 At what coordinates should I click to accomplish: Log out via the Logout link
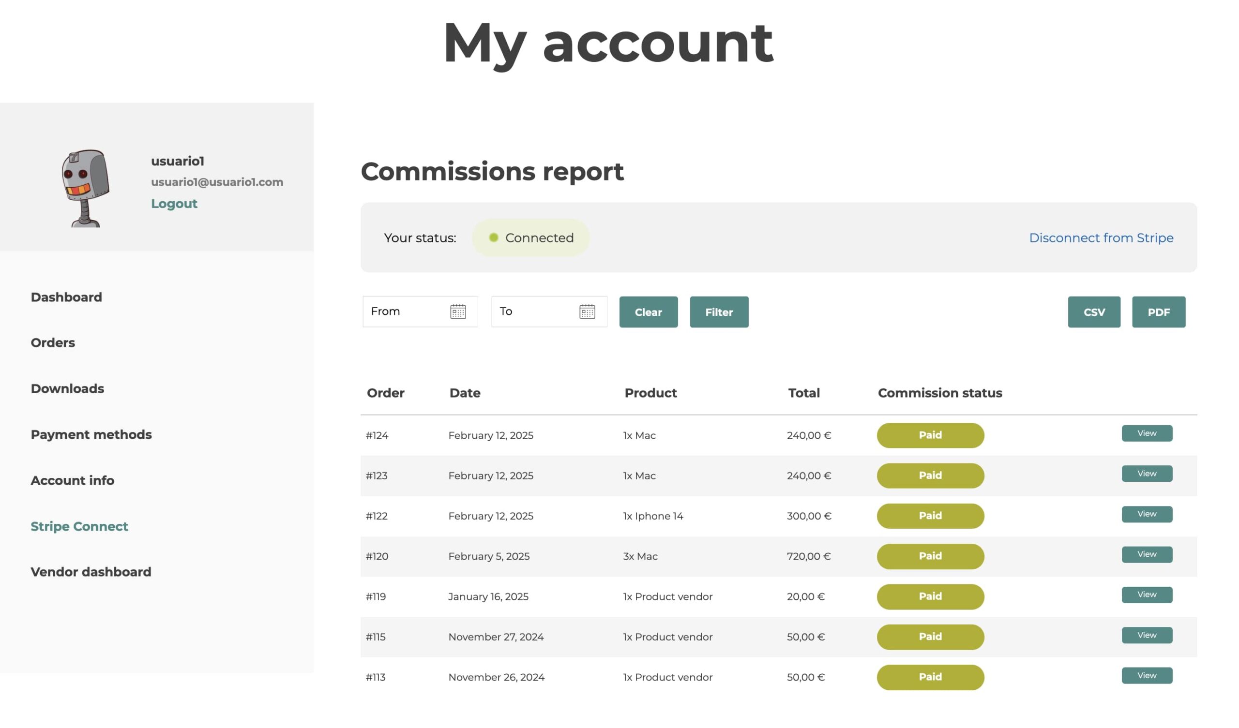[x=174, y=204]
